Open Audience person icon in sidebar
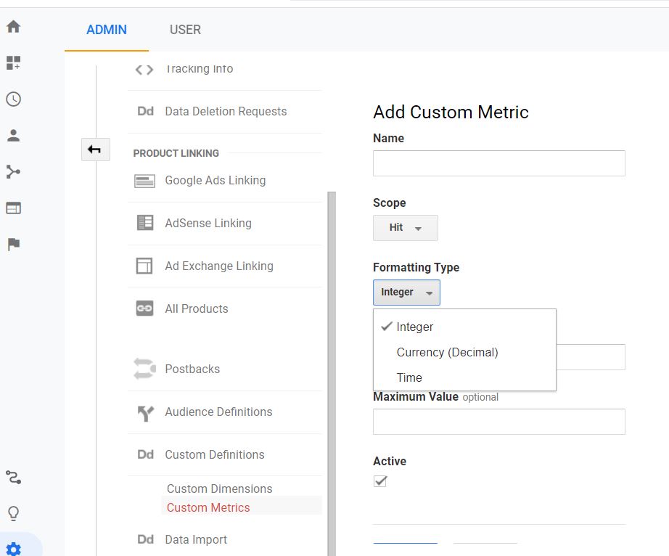The width and height of the screenshot is (669, 556). point(13,135)
